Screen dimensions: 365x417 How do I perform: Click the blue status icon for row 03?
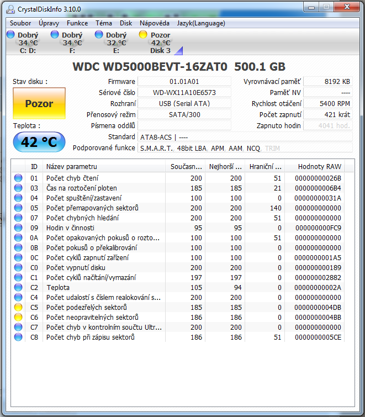tap(18, 188)
